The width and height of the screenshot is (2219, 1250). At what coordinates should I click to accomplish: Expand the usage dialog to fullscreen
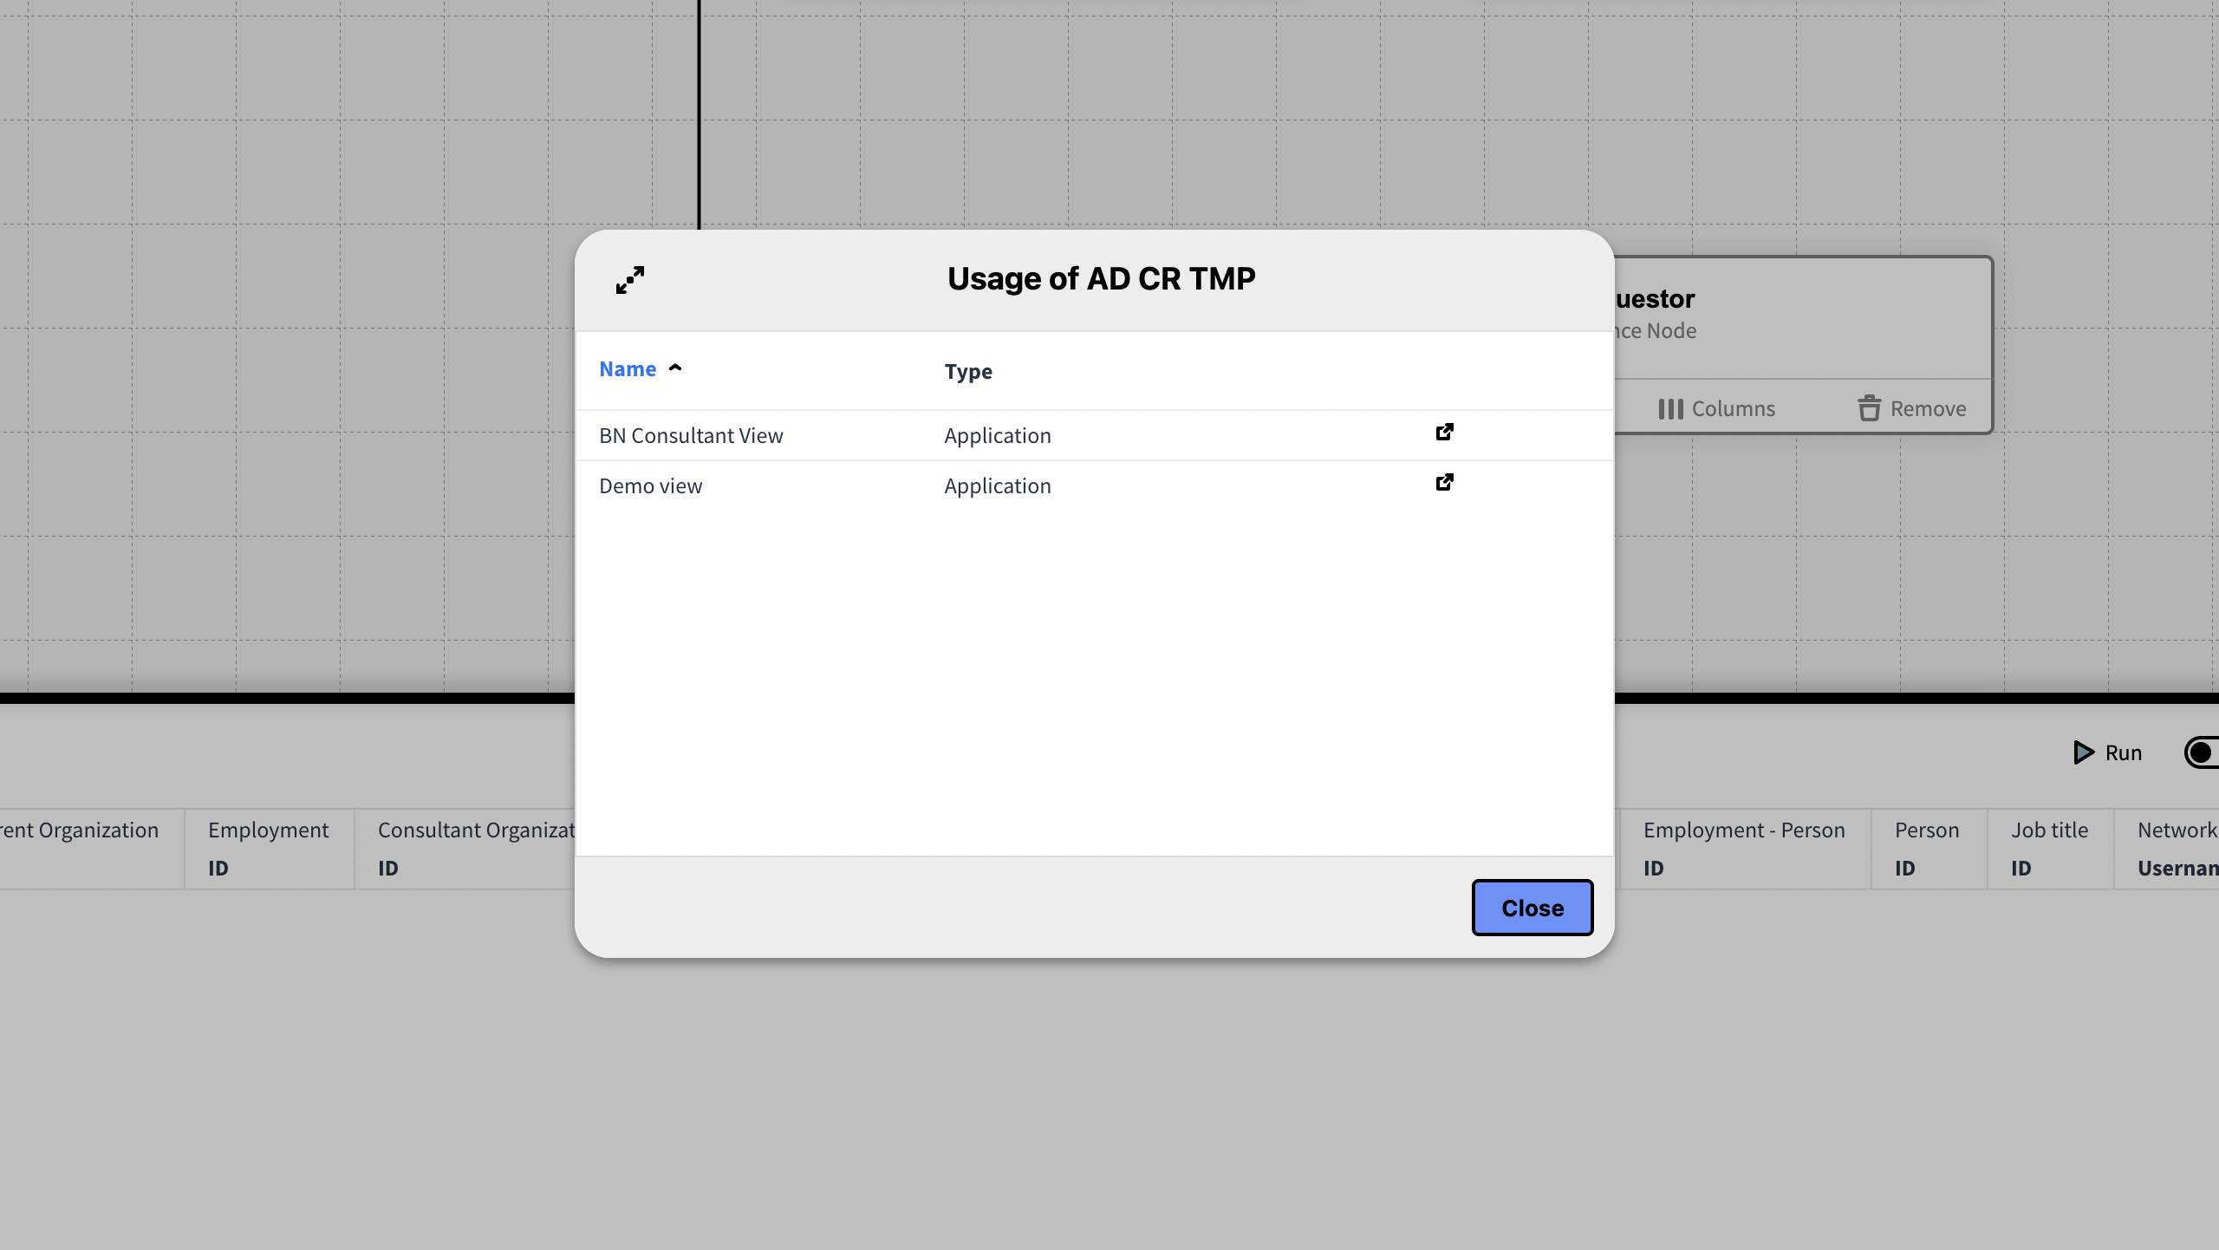click(x=630, y=280)
